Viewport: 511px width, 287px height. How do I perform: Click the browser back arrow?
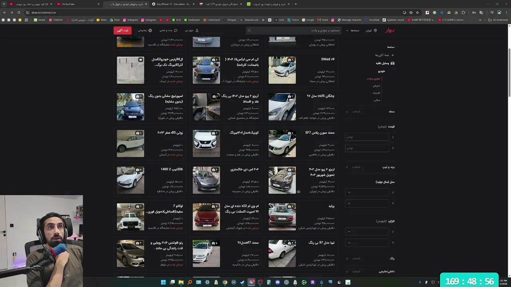point(5,12)
